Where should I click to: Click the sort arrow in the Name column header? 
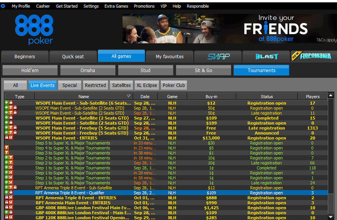[129, 96]
